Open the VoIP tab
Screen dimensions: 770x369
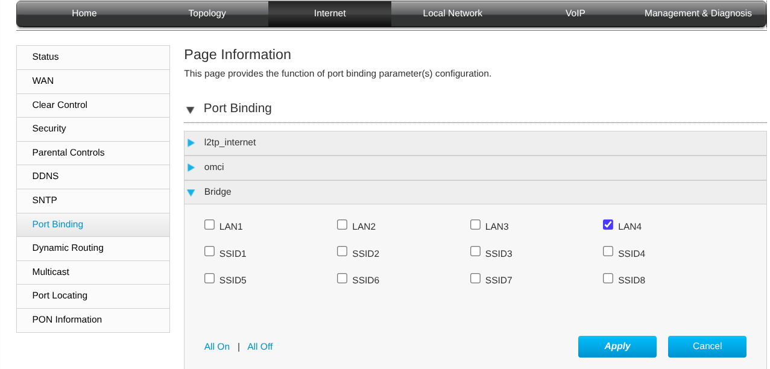coord(575,13)
